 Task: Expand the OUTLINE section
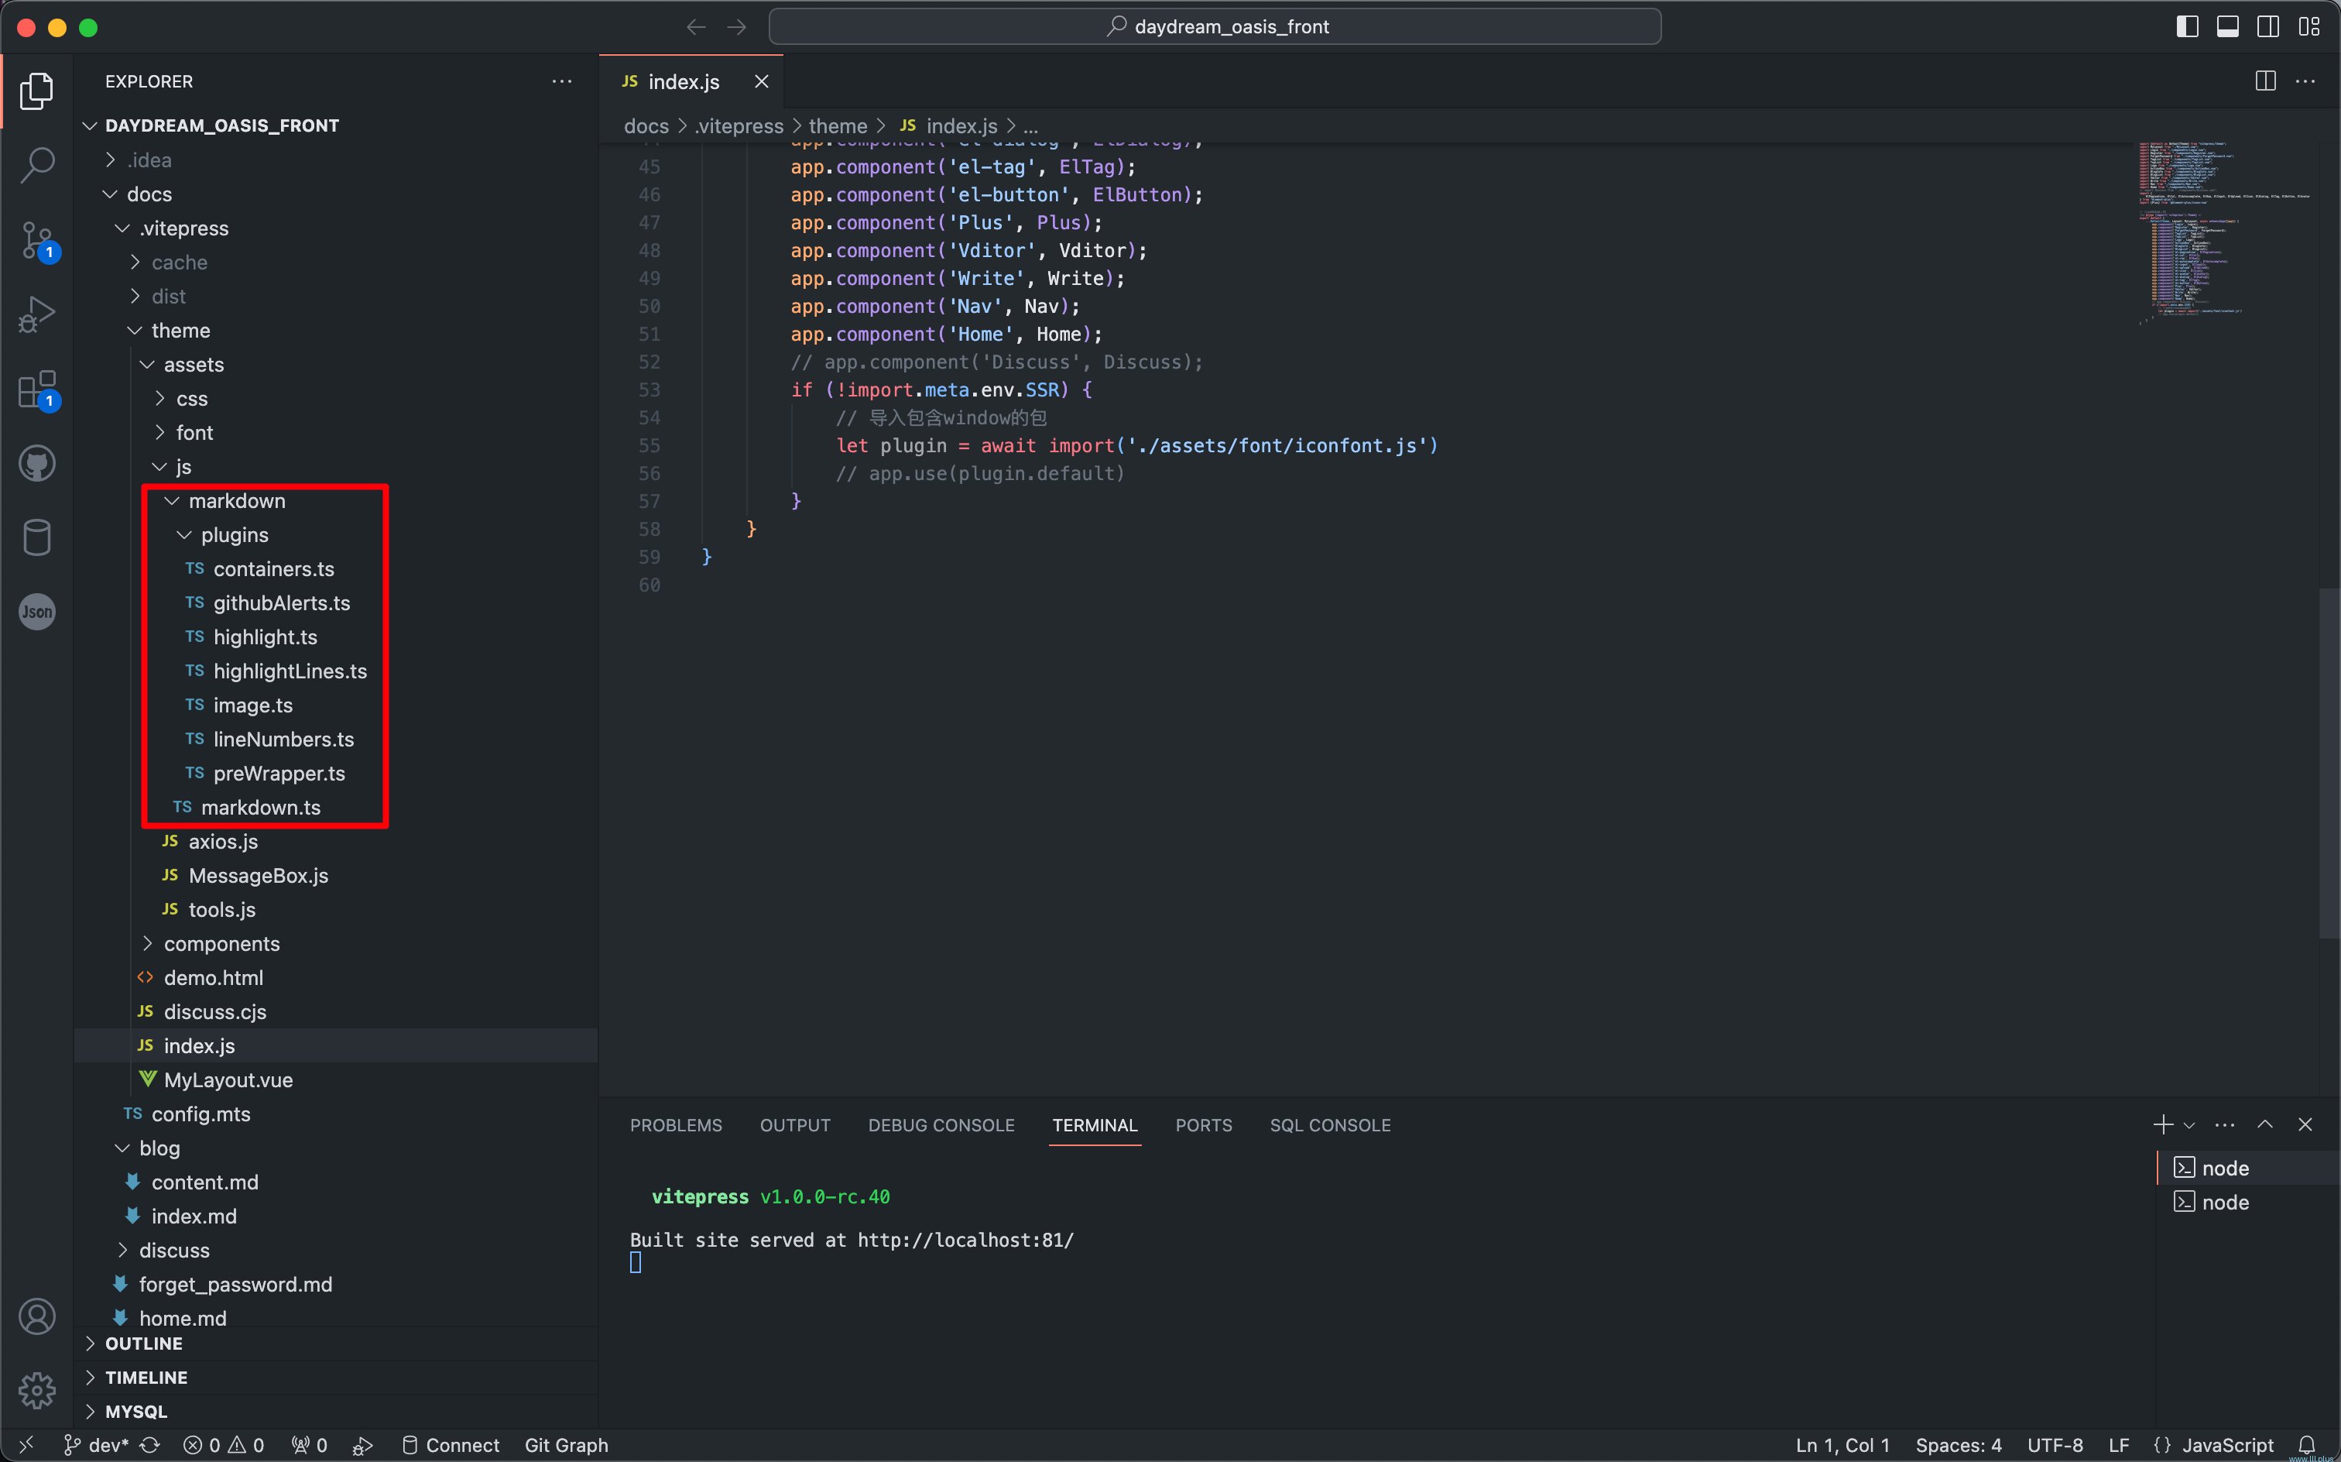pos(335,1343)
